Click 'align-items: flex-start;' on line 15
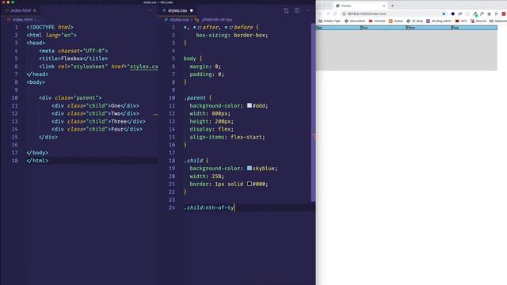 (x=227, y=137)
